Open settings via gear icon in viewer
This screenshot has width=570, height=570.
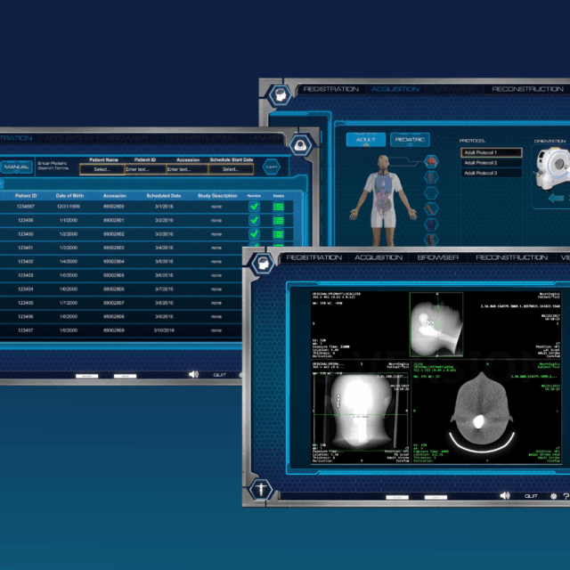pyautogui.click(x=552, y=495)
